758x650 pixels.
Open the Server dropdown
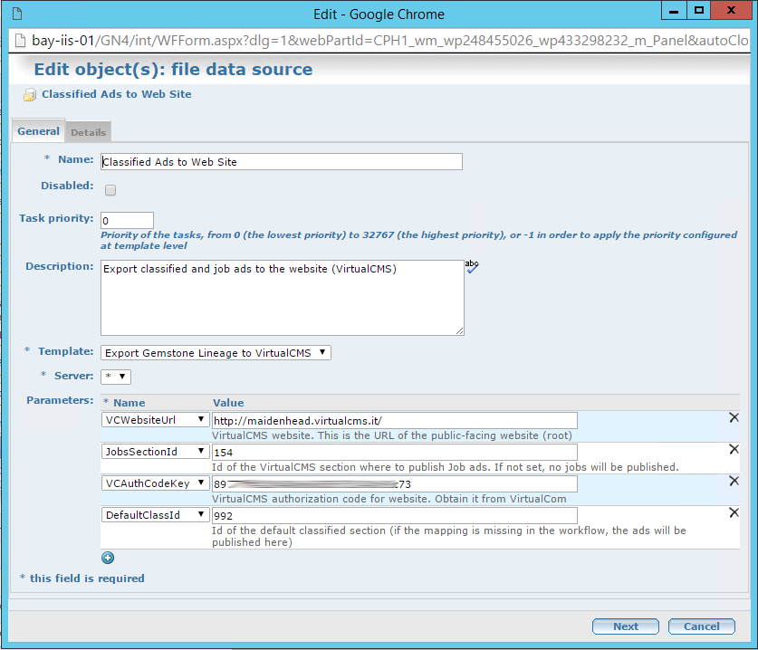click(116, 377)
